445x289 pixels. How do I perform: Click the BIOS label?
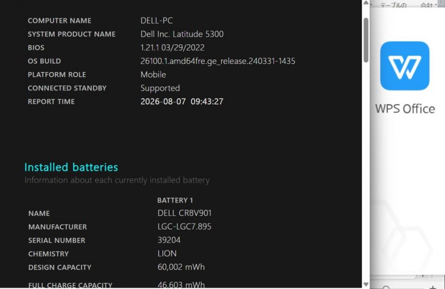point(36,48)
